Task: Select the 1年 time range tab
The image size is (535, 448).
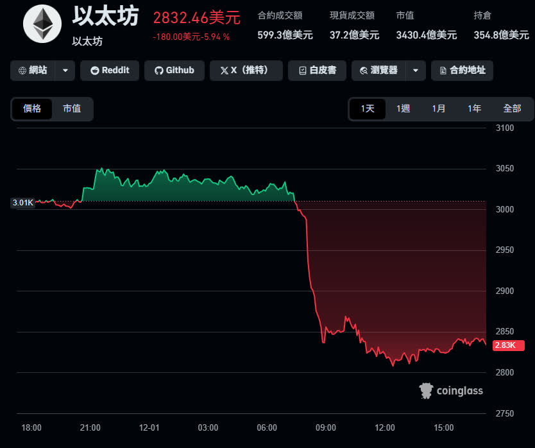Action: pyautogui.click(x=475, y=108)
